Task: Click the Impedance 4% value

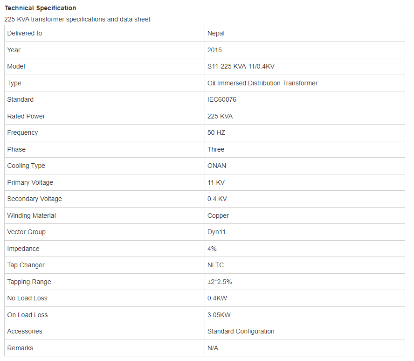Action: [x=212, y=249]
